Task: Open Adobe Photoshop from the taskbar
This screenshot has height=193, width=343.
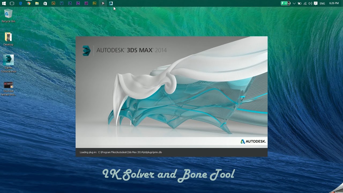Action: pyautogui.click(x=70, y=3)
